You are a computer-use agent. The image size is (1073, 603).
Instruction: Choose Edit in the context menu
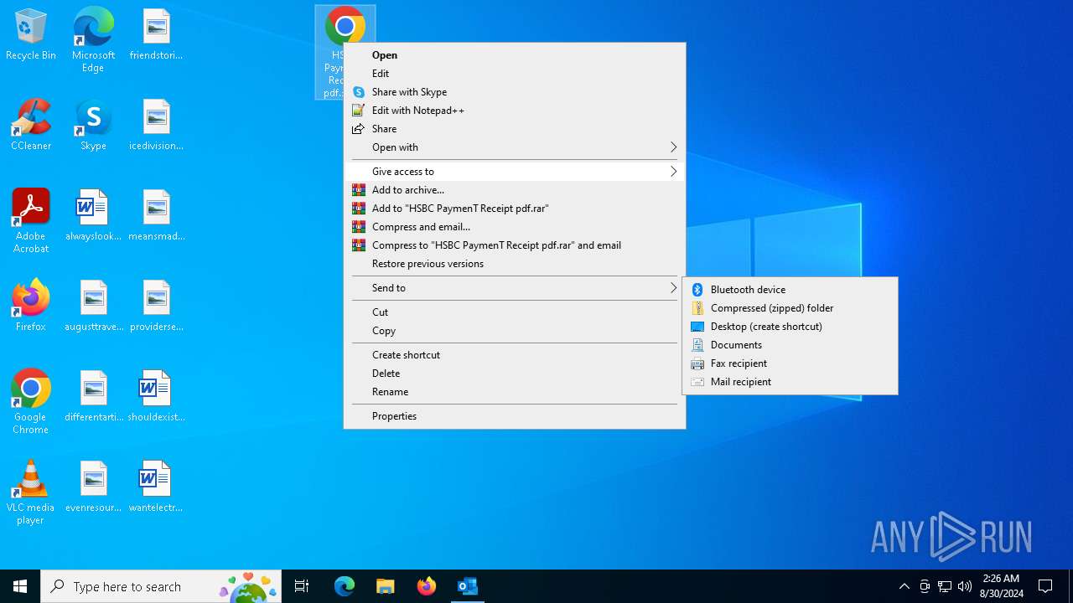[x=515, y=74]
